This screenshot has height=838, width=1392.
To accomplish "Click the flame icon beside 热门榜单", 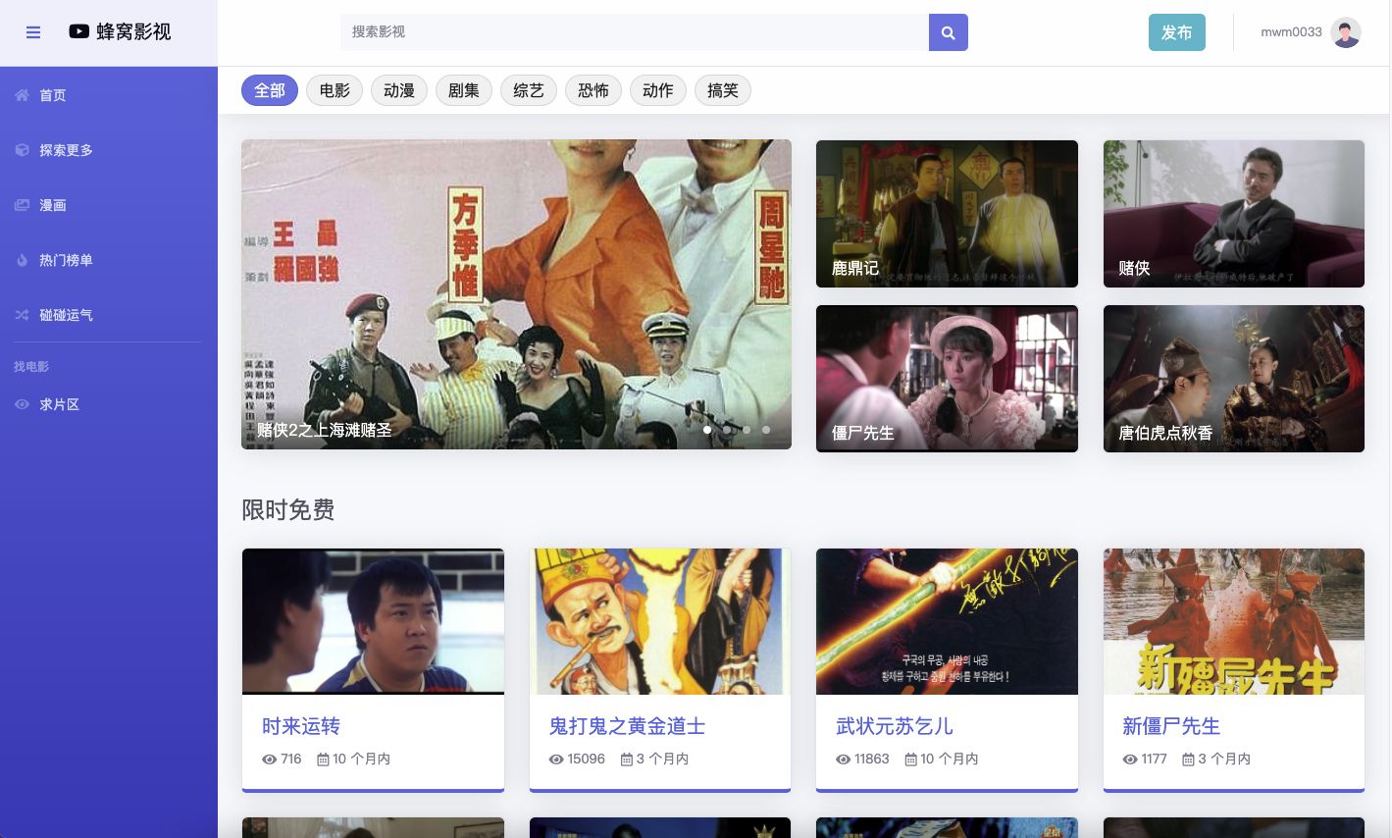I will tap(23, 260).
